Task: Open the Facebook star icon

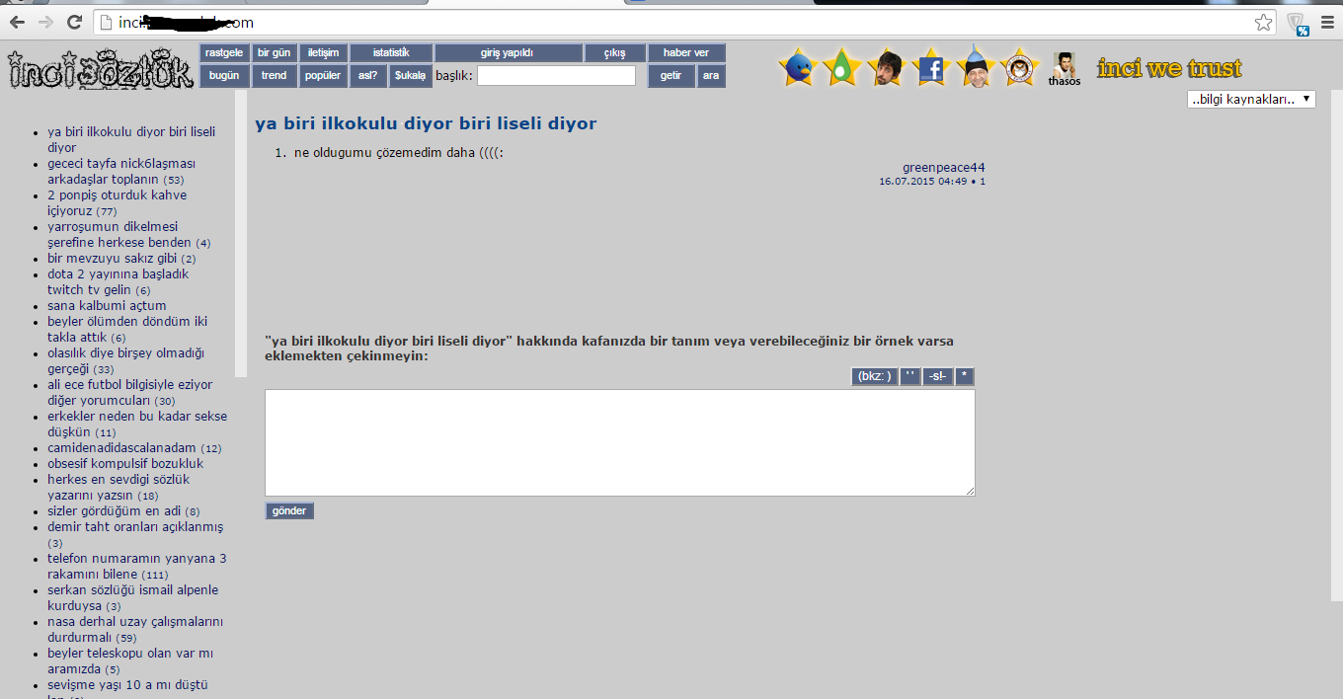Action: point(930,68)
